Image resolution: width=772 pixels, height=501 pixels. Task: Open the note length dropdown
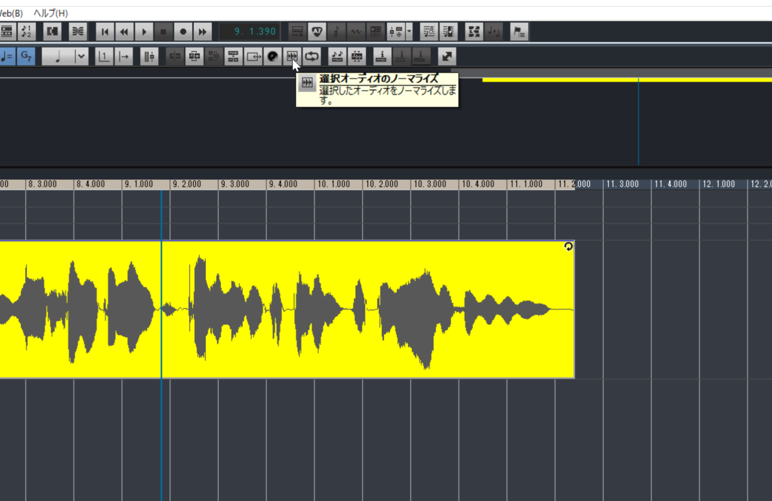(x=80, y=56)
